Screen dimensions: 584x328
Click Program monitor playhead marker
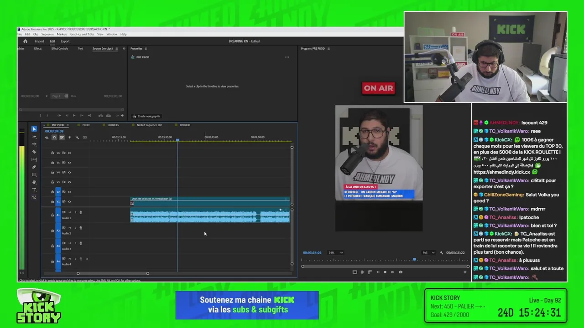click(414, 260)
